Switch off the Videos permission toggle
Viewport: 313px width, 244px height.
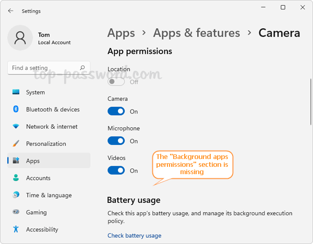(x=116, y=170)
